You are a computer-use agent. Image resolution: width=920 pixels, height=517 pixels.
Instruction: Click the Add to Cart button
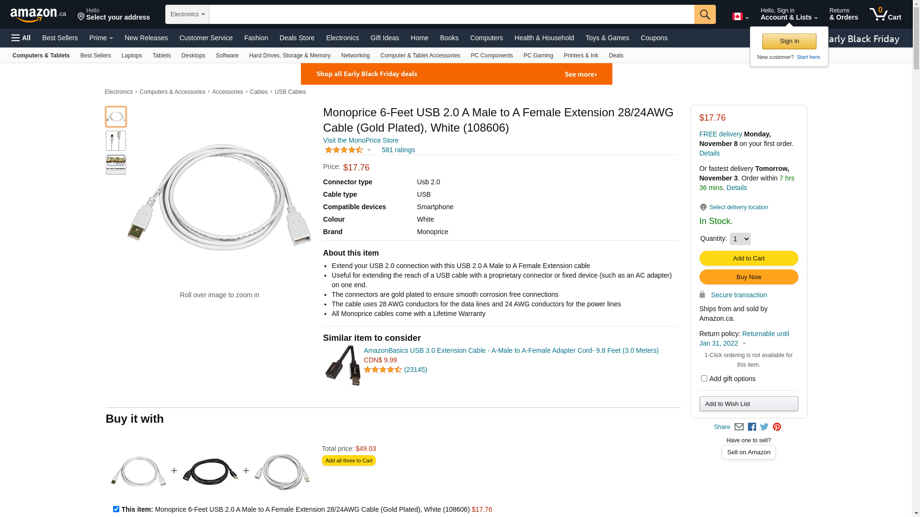pyautogui.click(x=748, y=258)
